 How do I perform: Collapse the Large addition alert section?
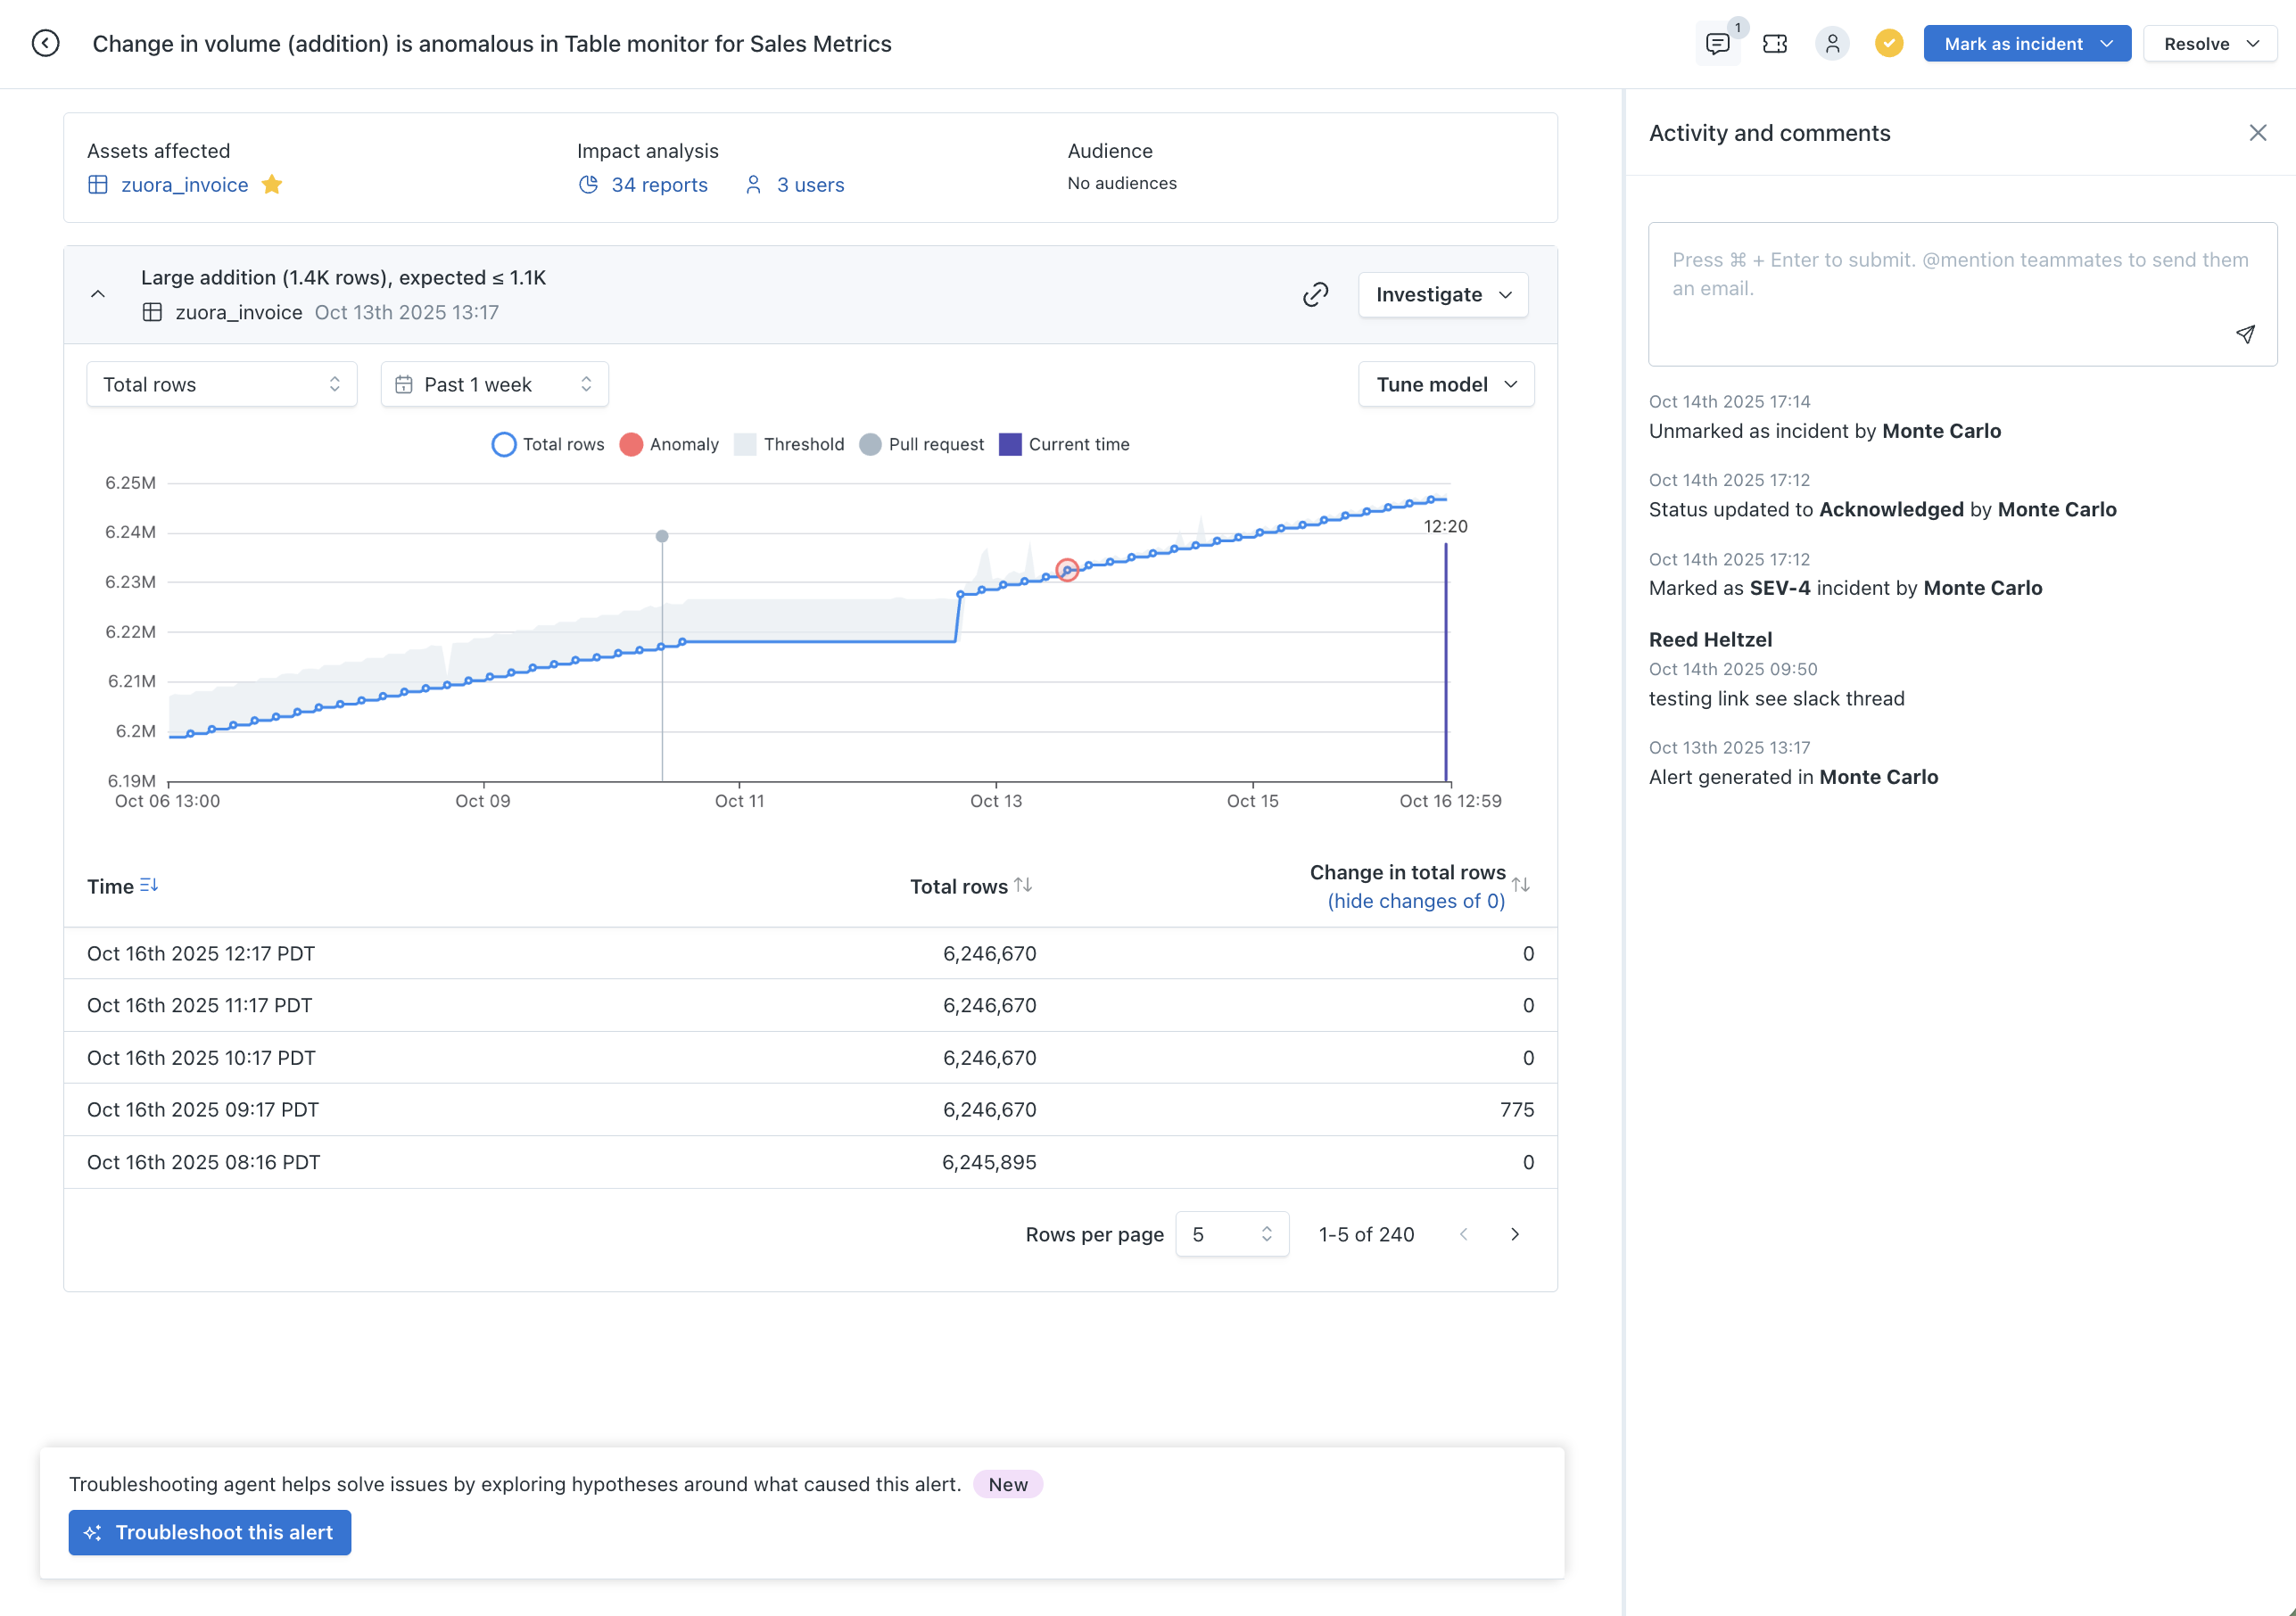pos(98,294)
